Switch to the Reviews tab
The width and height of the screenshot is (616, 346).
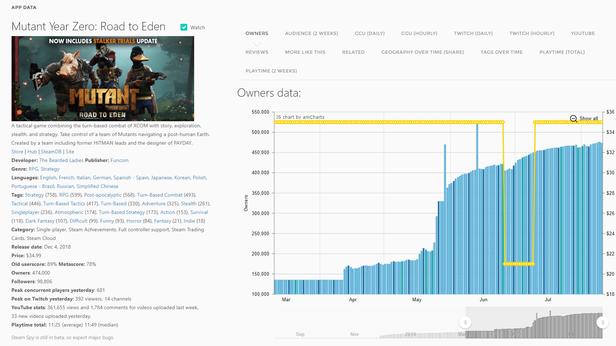[257, 52]
